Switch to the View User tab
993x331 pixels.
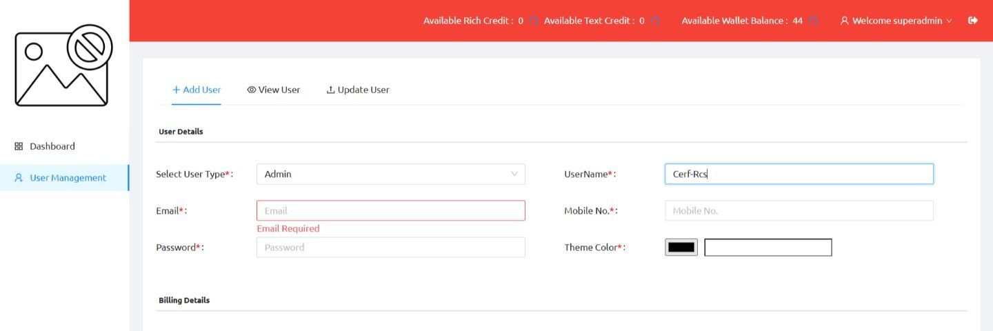[x=274, y=90]
